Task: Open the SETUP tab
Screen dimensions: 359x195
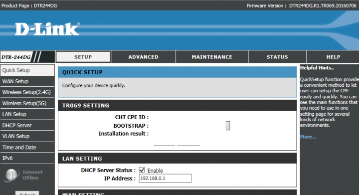Action: (83, 57)
